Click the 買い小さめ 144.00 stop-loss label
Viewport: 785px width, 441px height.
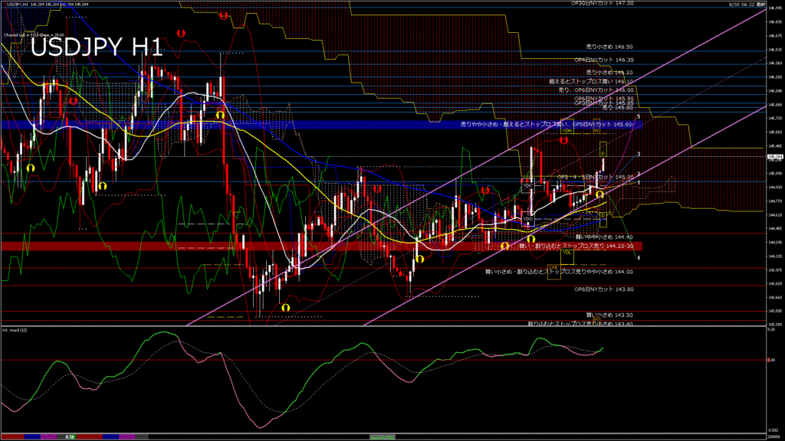pos(559,272)
